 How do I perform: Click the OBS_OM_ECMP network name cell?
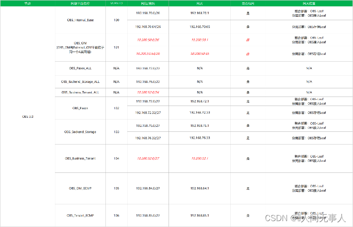pyautogui.click(x=80, y=188)
